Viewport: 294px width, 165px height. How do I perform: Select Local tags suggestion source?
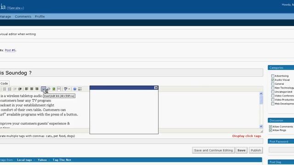[24, 160]
